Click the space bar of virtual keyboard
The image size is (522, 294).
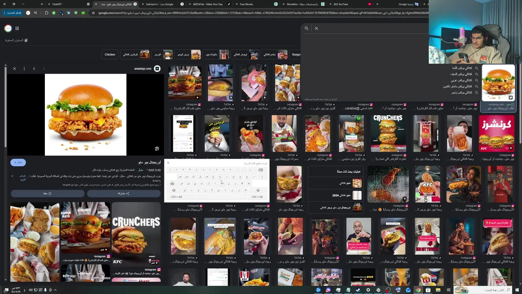point(217,197)
